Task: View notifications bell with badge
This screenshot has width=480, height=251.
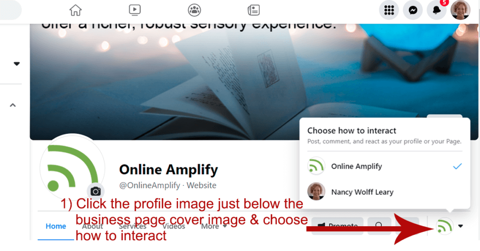Action: (437, 10)
